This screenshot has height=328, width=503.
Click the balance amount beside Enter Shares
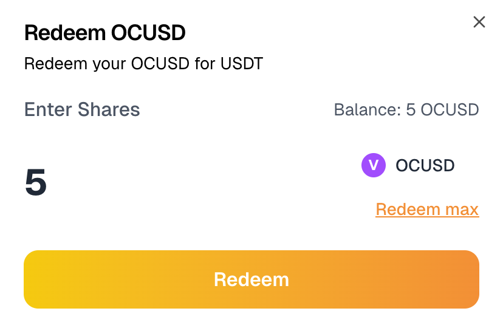tap(406, 110)
